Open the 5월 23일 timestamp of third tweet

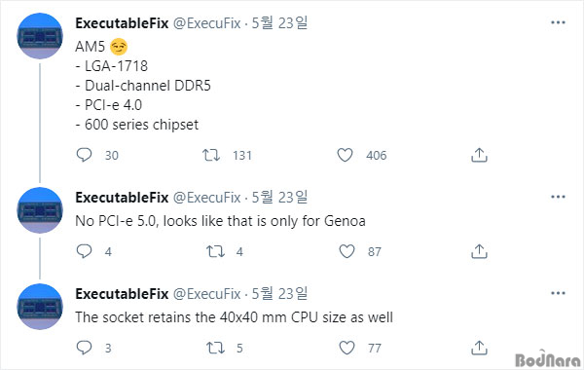pos(279,294)
